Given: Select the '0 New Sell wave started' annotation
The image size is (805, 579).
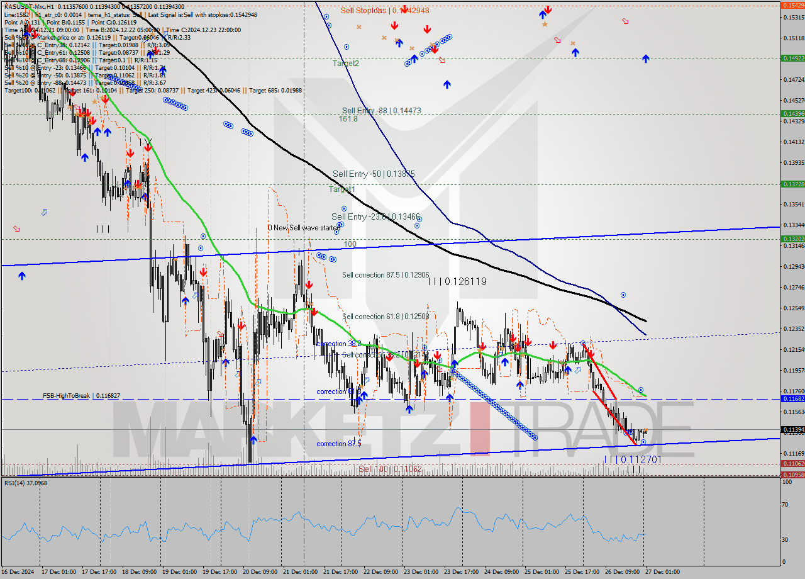Looking at the screenshot, I should pyautogui.click(x=304, y=228).
